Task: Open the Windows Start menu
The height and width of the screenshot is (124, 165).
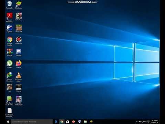Action: click(8, 122)
